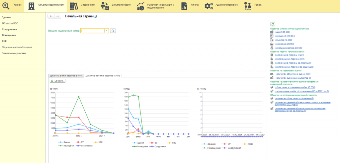The image size is (340, 163).
Task: Go back with the left arrow button
Action: [x=51, y=16]
